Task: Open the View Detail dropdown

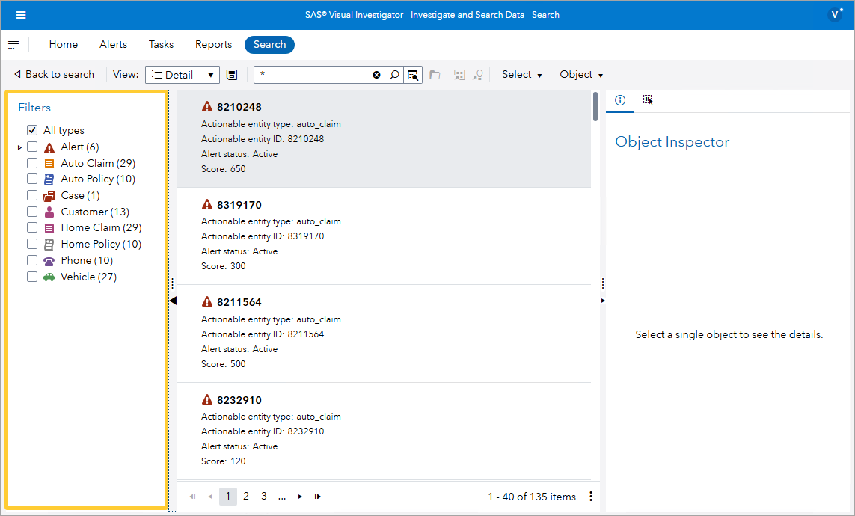Action: tap(182, 74)
